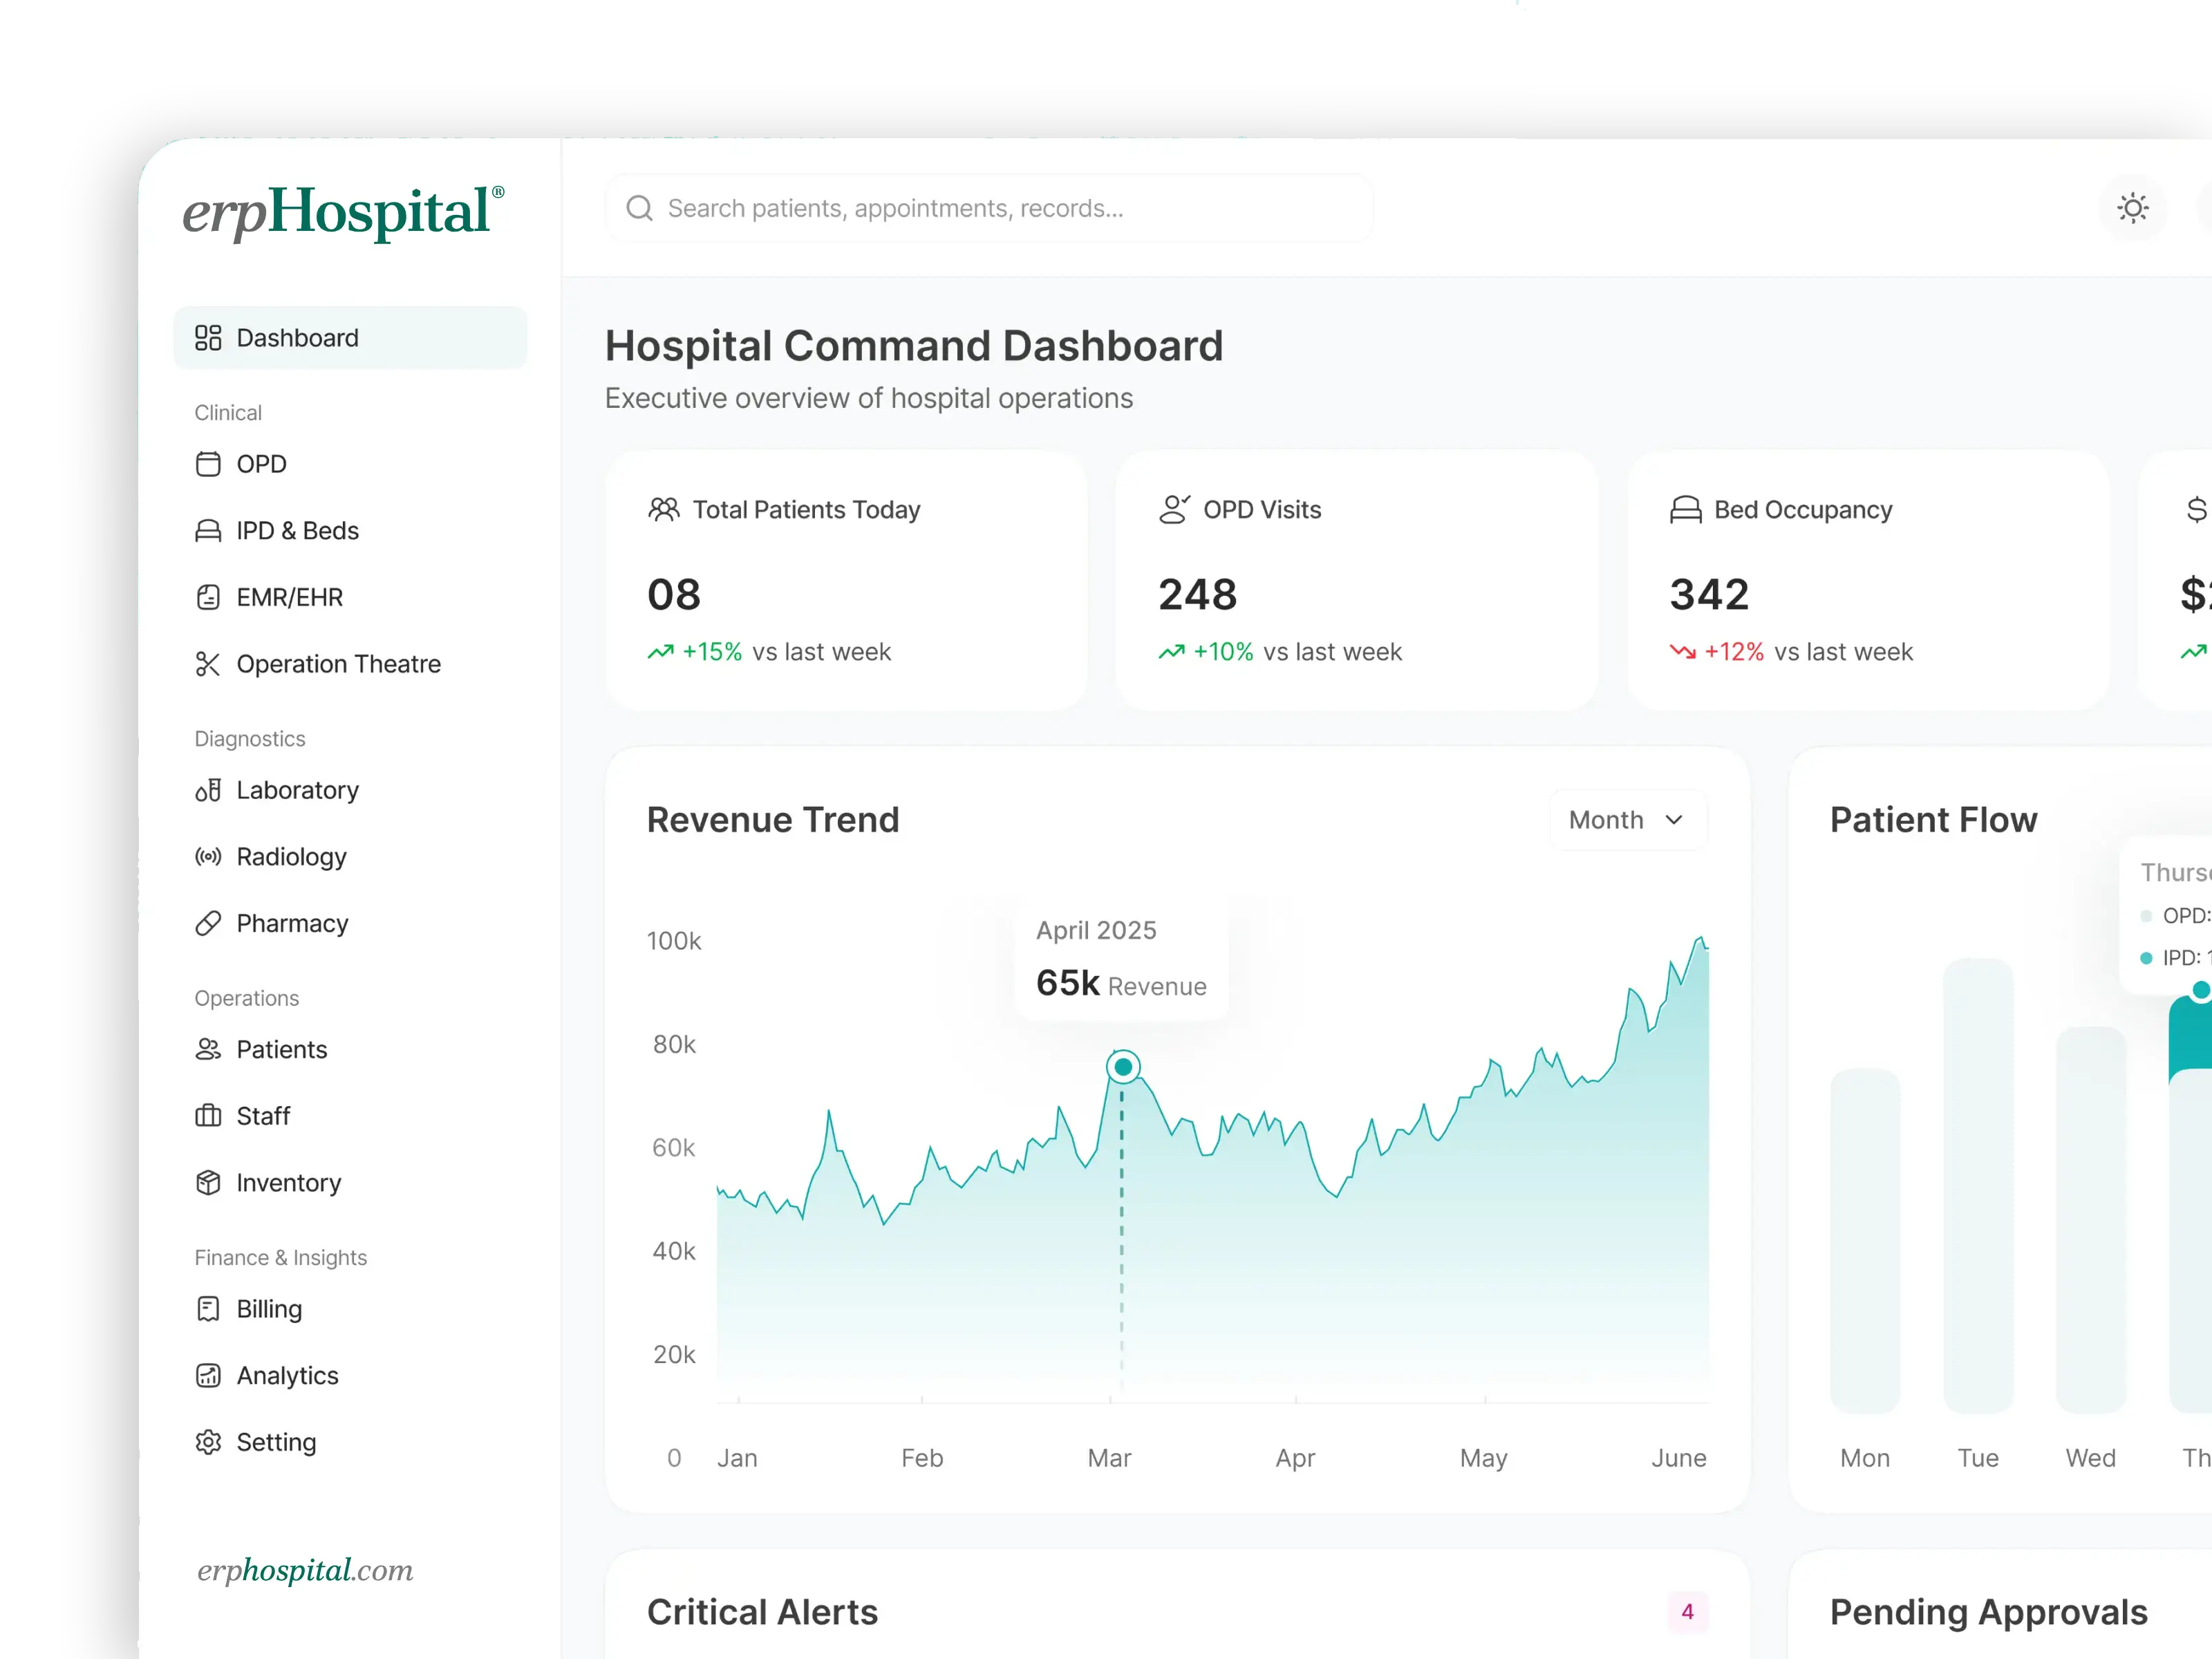Click the Patients people icon
The width and height of the screenshot is (2212, 1659).
(208, 1049)
